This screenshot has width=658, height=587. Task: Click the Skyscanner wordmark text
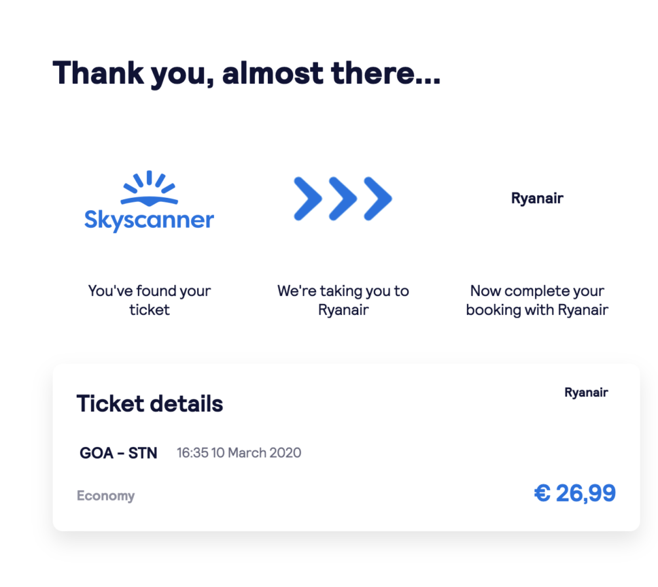point(149,219)
